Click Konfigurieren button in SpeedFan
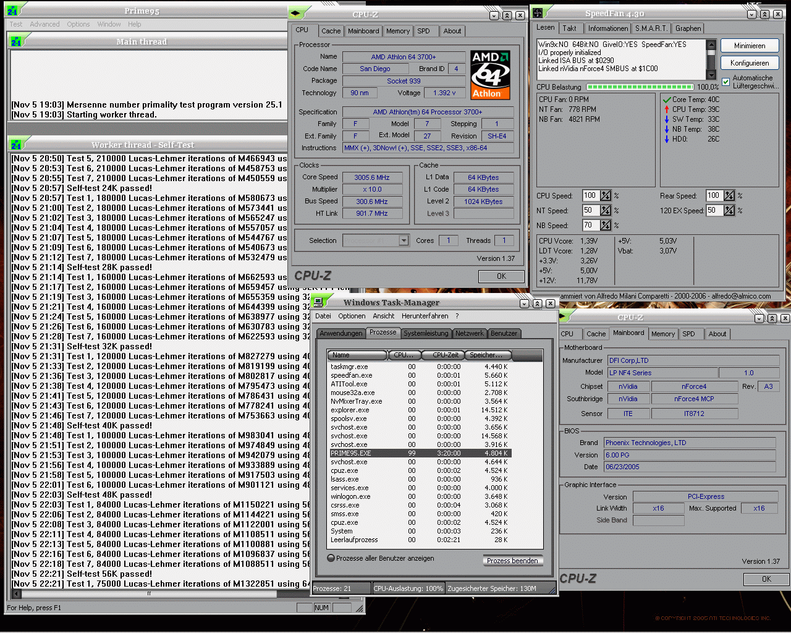This screenshot has width=791, height=633. point(750,63)
